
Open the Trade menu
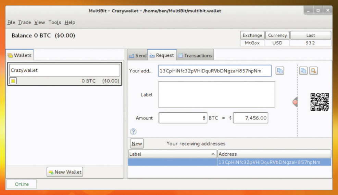(24, 22)
